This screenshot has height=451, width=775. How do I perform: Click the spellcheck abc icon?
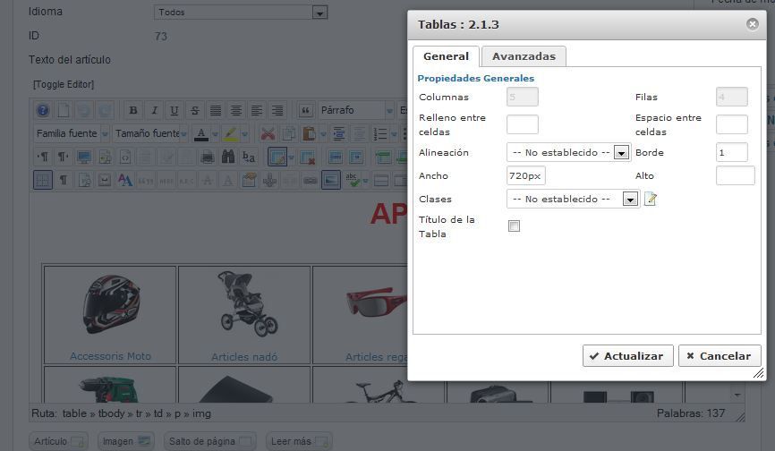coord(352,180)
